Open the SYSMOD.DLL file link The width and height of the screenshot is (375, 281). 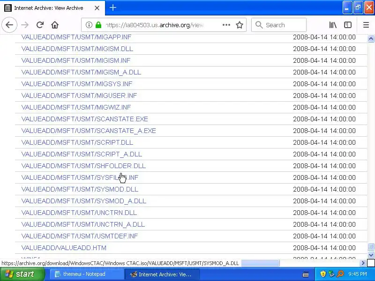(x=80, y=189)
